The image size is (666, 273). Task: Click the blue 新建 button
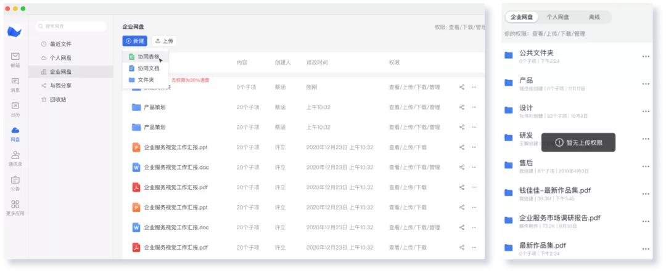pyautogui.click(x=134, y=41)
